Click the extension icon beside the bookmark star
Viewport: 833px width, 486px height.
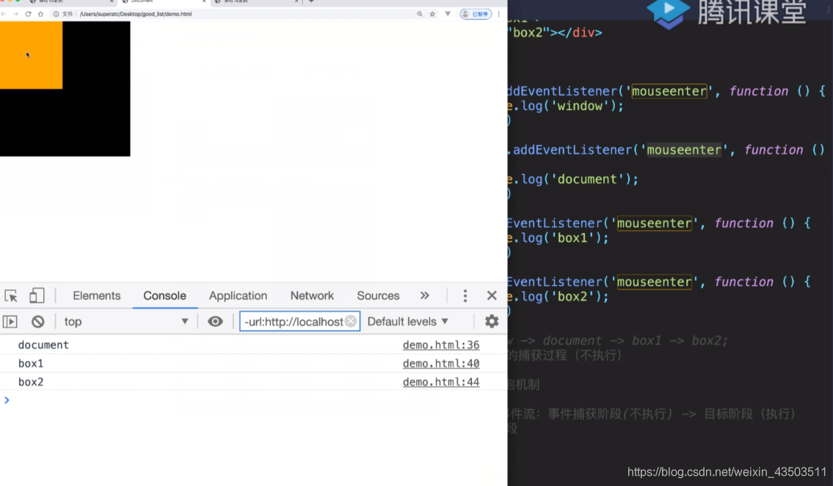point(448,14)
